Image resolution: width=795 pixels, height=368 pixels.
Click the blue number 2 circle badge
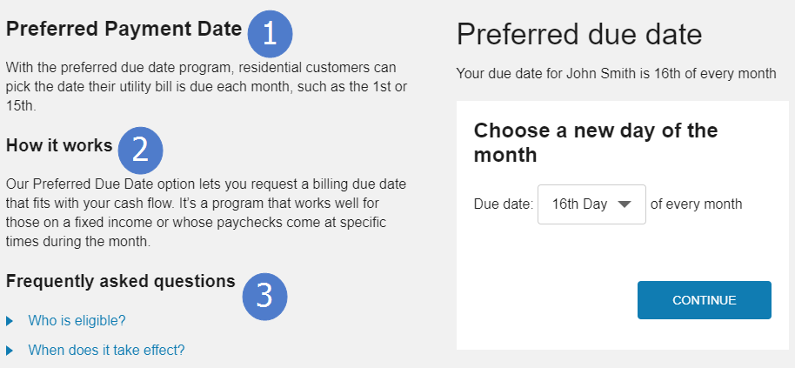(141, 150)
